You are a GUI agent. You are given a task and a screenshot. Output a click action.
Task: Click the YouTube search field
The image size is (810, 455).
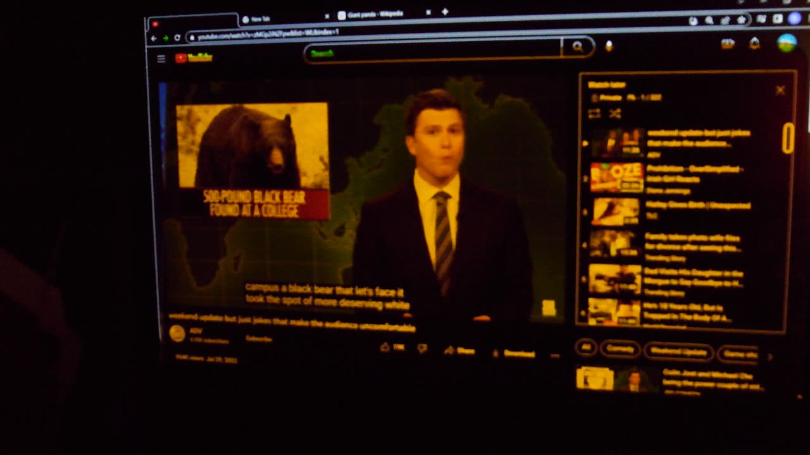(433, 51)
